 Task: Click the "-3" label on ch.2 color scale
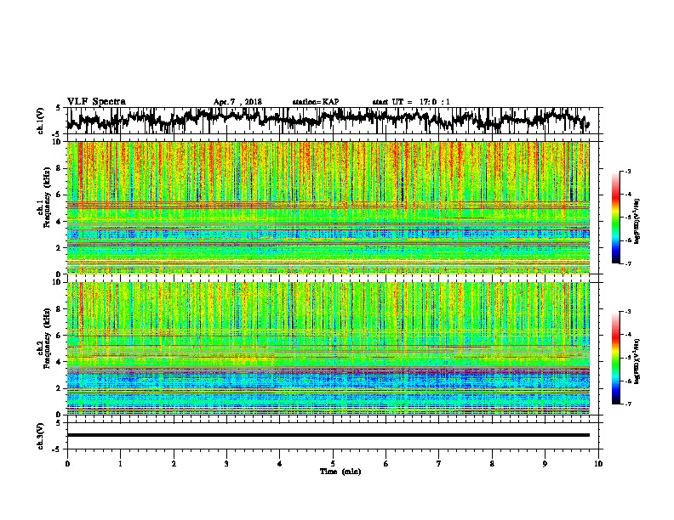click(628, 312)
